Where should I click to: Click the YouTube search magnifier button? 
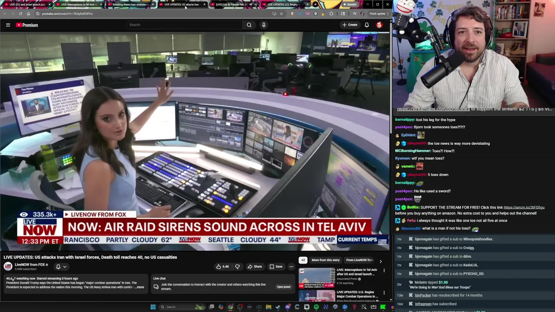pyautogui.click(x=249, y=25)
